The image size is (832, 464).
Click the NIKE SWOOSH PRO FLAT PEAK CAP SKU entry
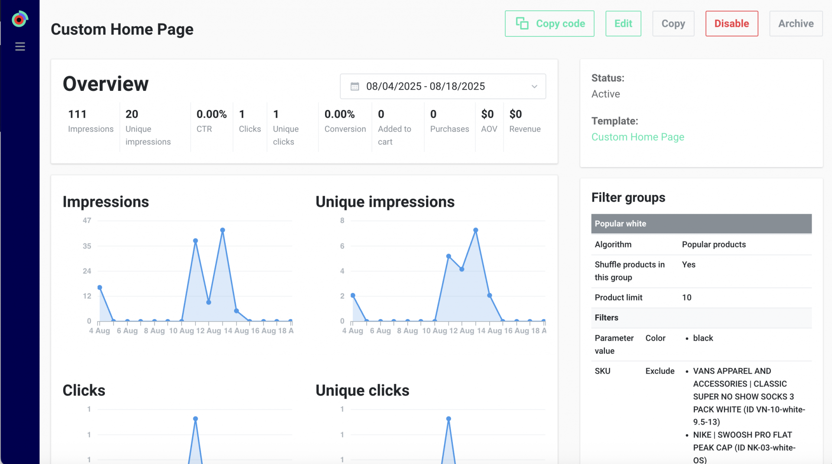(744, 448)
